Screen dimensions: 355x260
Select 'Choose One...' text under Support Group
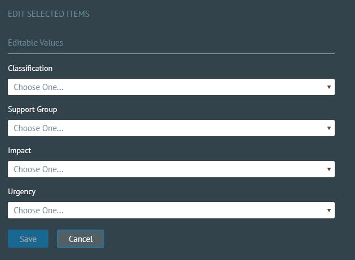click(x=38, y=128)
